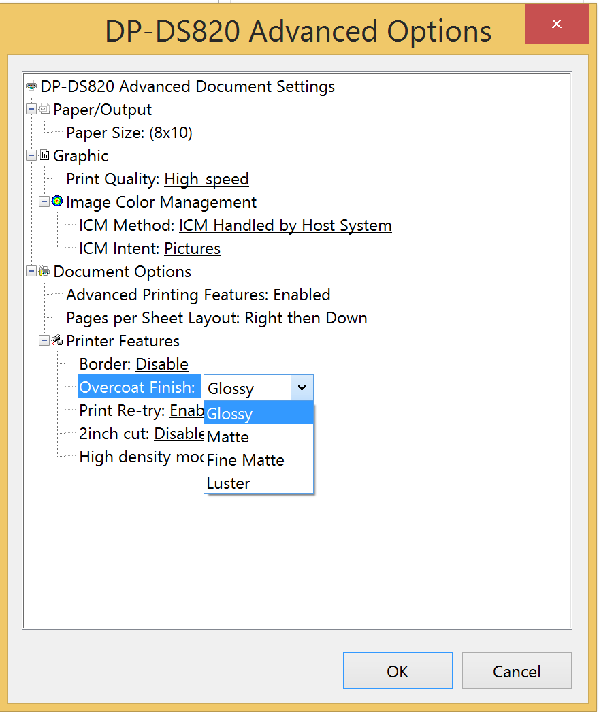Image resolution: width=599 pixels, height=712 pixels.
Task: Collapse the Graphic tree node
Action: click(x=31, y=155)
